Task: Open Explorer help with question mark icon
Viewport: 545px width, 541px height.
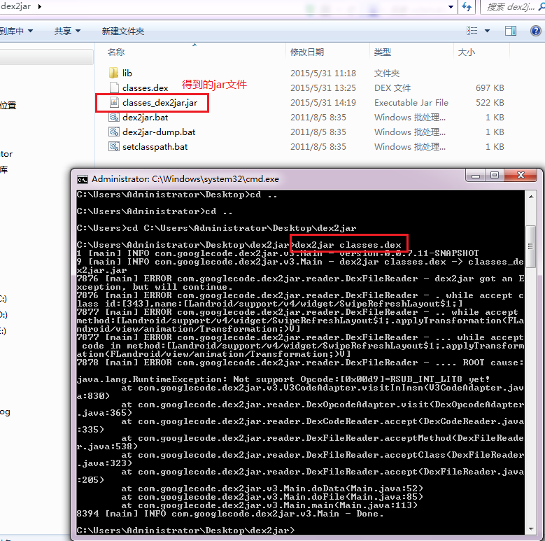Action: pyautogui.click(x=536, y=31)
